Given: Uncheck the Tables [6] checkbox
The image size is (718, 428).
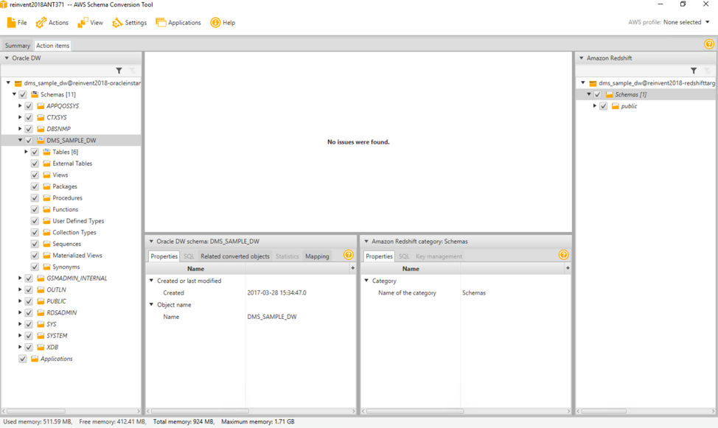Looking at the screenshot, I should (35, 152).
